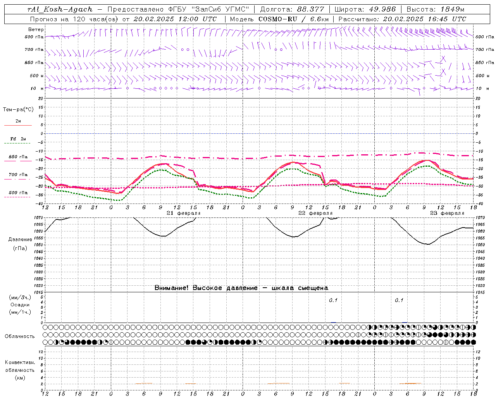Click the 500 м wind level label on left
The image size is (496, 397).
[x=37, y=76]
